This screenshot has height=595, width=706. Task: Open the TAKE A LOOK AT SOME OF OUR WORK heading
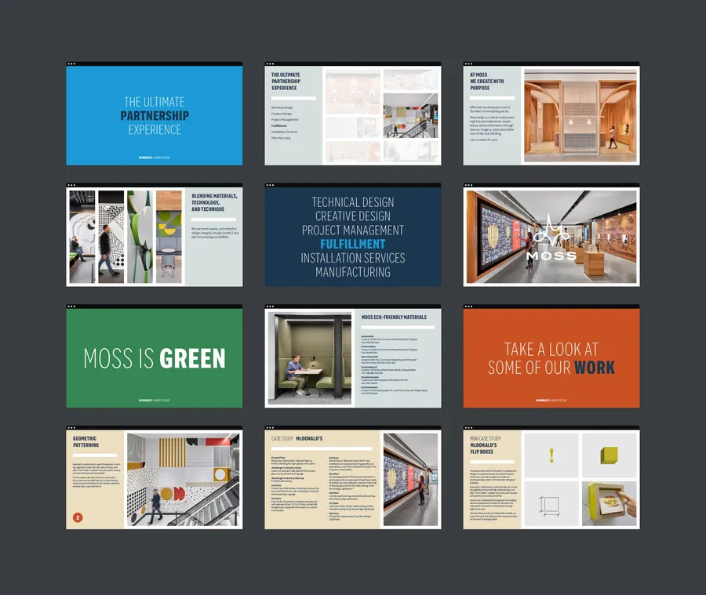click(x=551, y=357)
